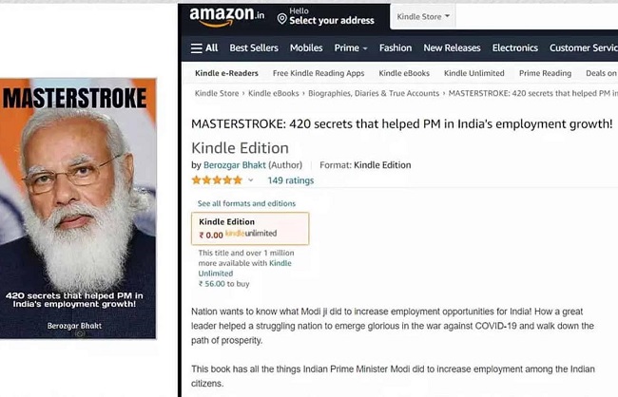Image resolution: width=618 pixels, height=397 pixels.
Task: Open the Kindle Store search category dropdown
Action: click(x=423, y=16)
